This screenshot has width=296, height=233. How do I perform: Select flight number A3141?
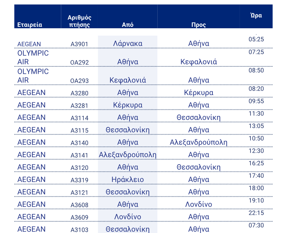click(x=80, y=155)
